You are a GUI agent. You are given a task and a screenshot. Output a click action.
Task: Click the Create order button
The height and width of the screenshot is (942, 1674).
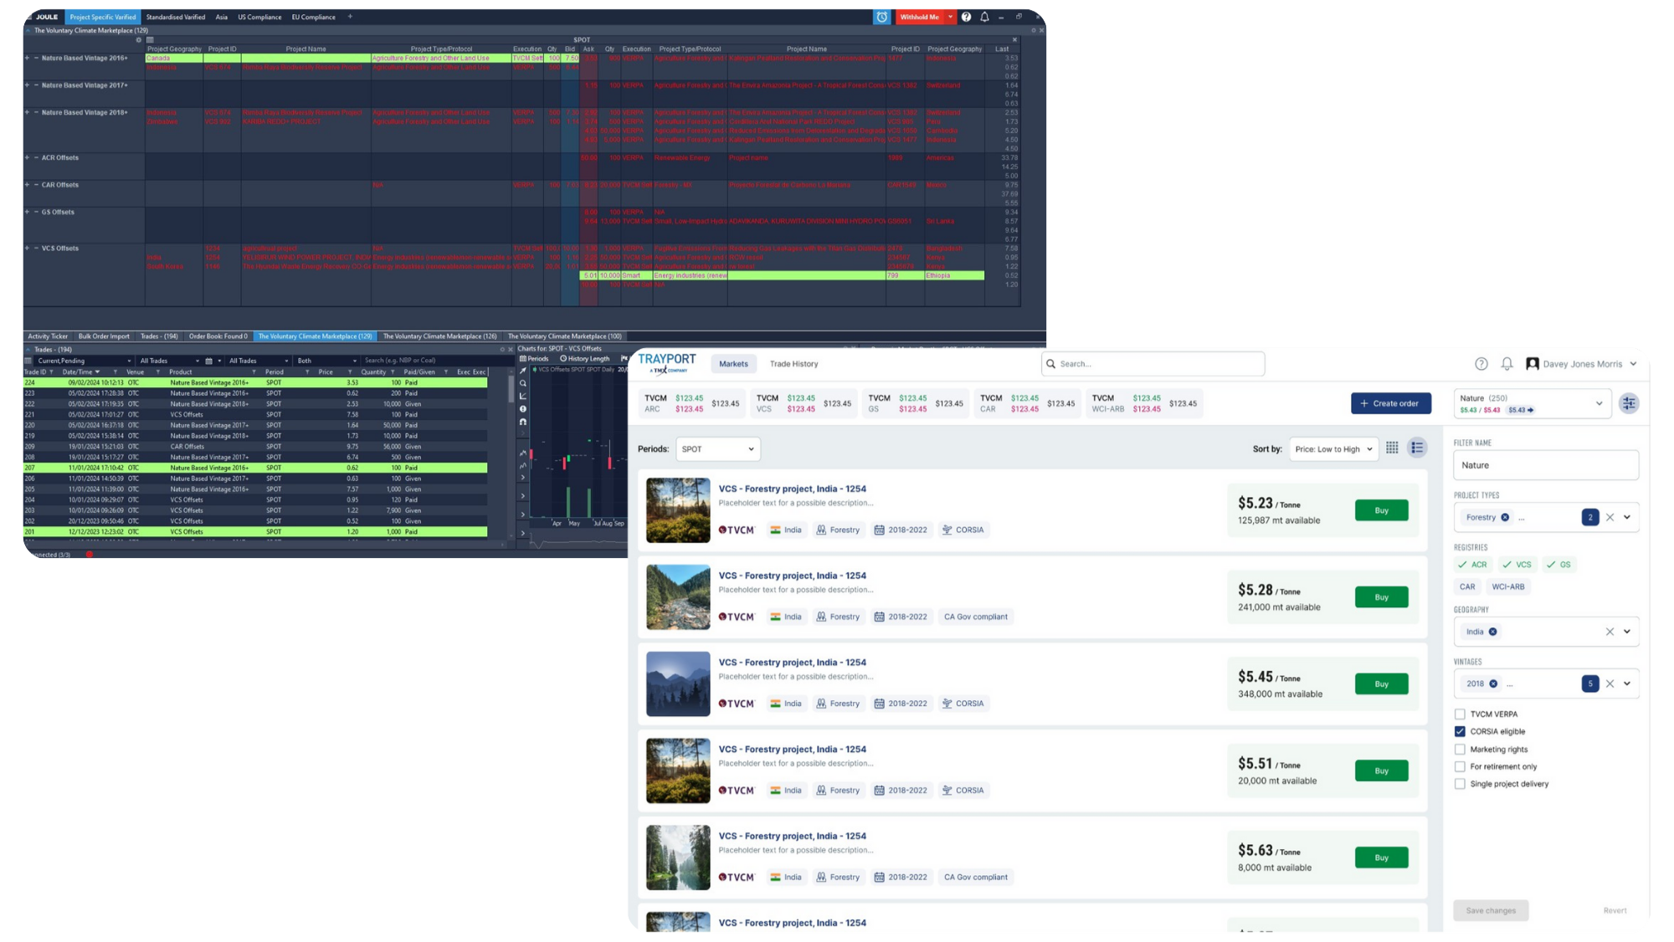[x=1390, y=403]
